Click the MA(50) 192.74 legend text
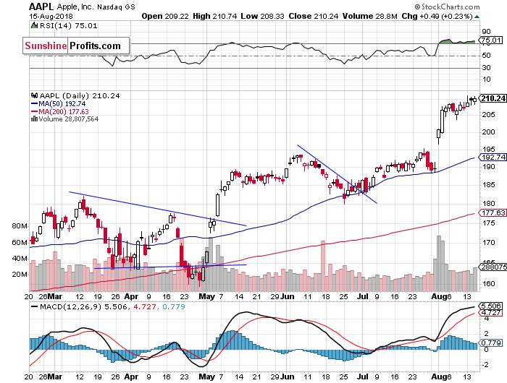This screenshot has width=507, height=383. tap(62, 104)
